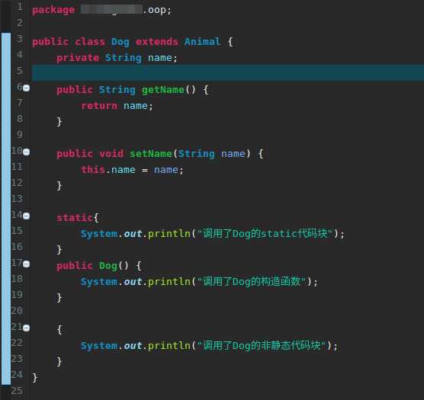Click '.oop;' at end of package line
The height and width of the screenshot is (400, 424).
coord(157,10)
